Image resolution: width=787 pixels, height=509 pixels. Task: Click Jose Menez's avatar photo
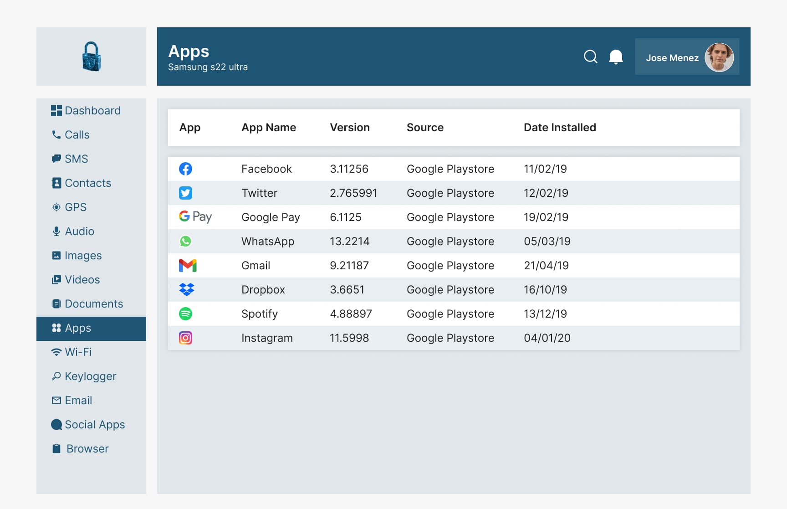tap(719, 57)
